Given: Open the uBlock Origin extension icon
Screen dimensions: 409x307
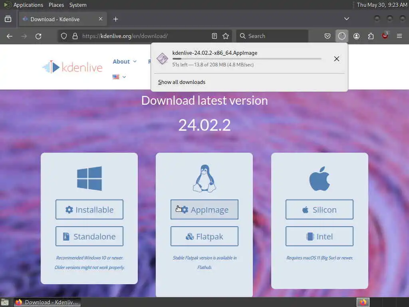Looking at the screenshot, I should [385, 36].
